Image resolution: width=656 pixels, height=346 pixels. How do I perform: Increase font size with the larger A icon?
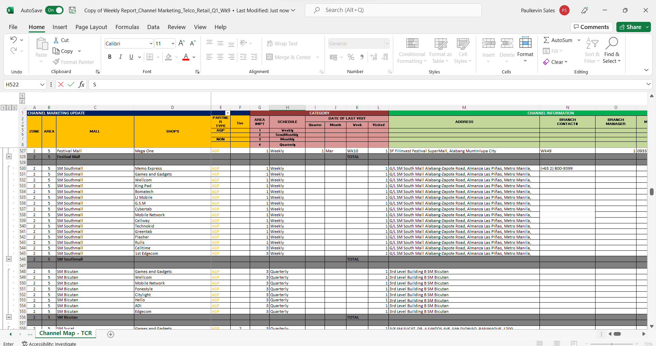[181, 43]
